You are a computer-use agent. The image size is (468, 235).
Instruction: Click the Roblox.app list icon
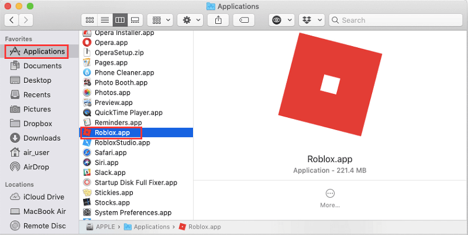87,132
